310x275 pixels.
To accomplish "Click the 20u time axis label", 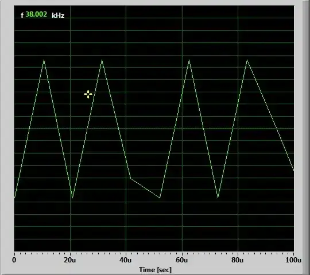I will pyautogui.click(x=69, y=260).
